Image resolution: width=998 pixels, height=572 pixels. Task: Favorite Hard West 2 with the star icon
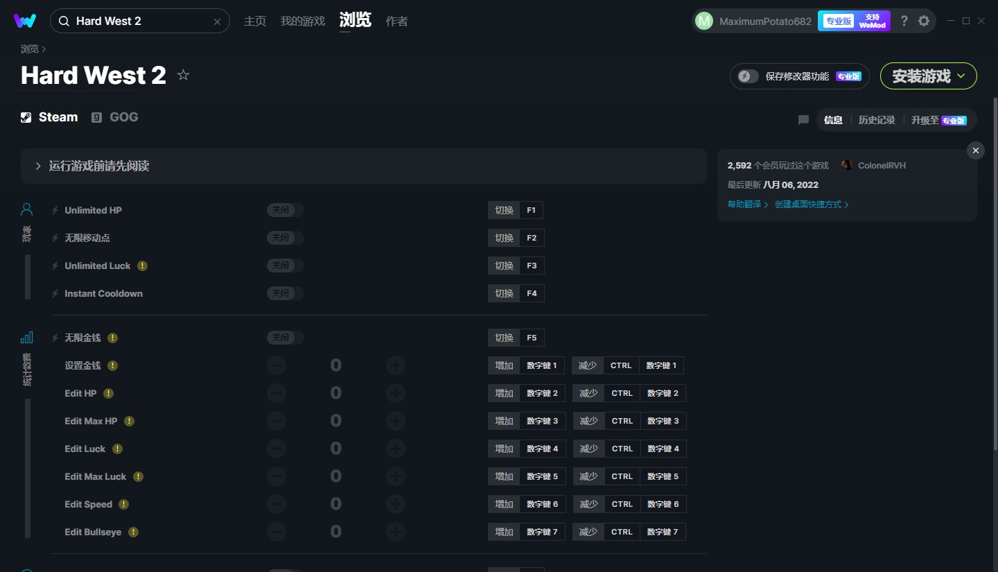click(x=183, y=75)
